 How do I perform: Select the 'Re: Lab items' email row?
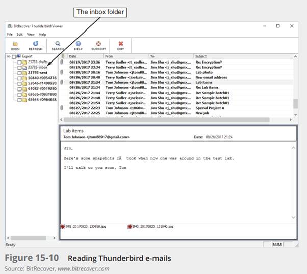[x=176, y=87]
